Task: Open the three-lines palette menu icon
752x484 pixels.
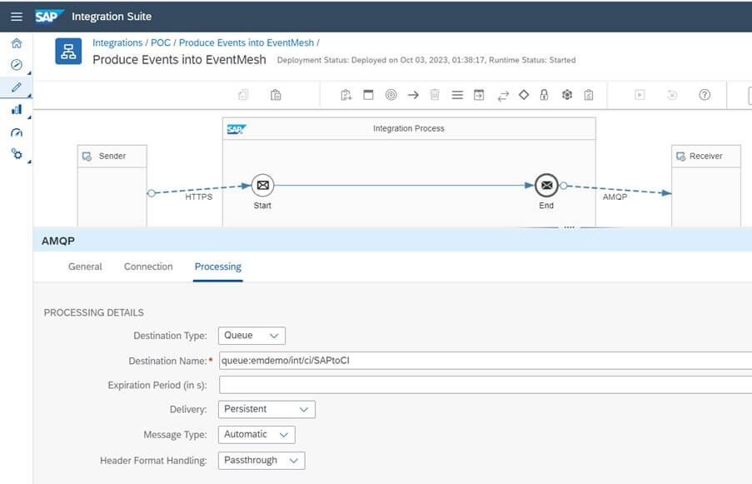Action: [457, 95]
